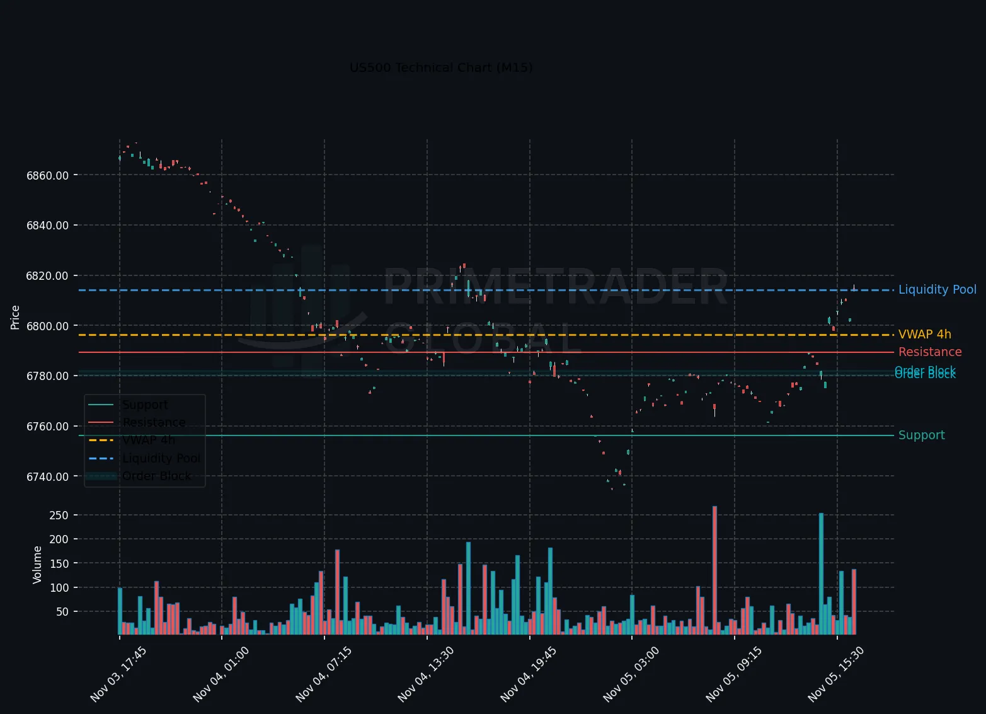Click the Nov 04, 13:30 time label
The height and width of the screenshot is (714, 986).
[x=426, y=674]
